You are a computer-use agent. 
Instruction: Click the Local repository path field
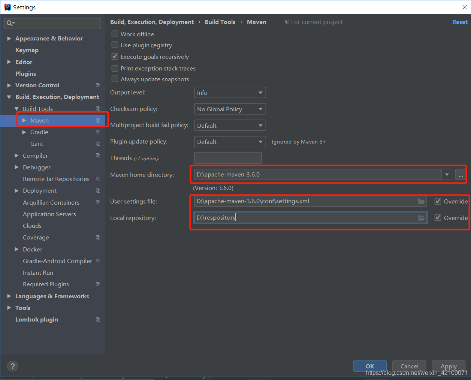(x=310, y=218)
